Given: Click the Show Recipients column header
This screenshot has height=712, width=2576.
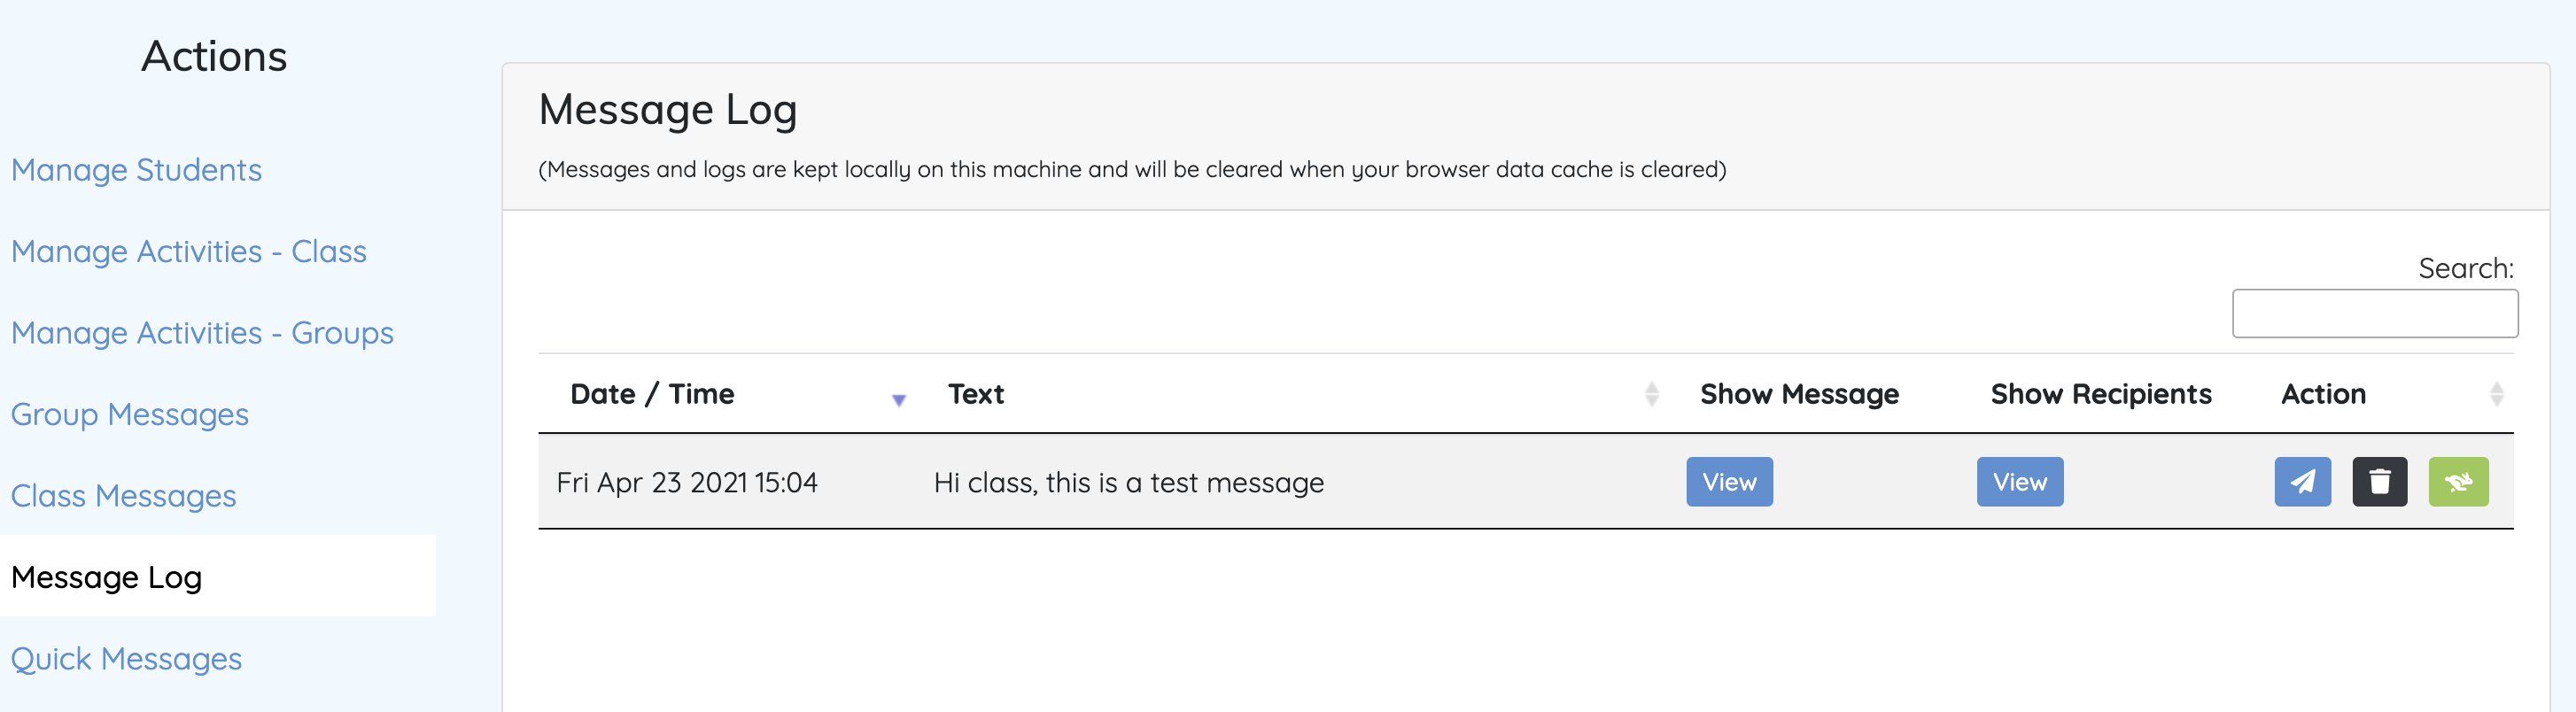Looking at the screenshot, I should click(2100, 394).
